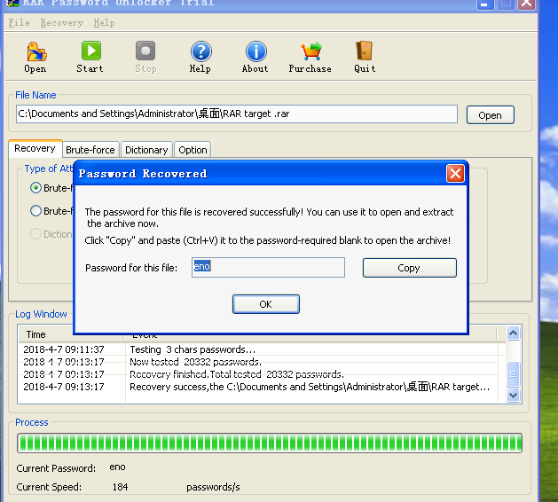The width and height of the screenshot is (558, 502).
Task: Click the green Start toolbar icon
Action: click(x=91, y=51)
